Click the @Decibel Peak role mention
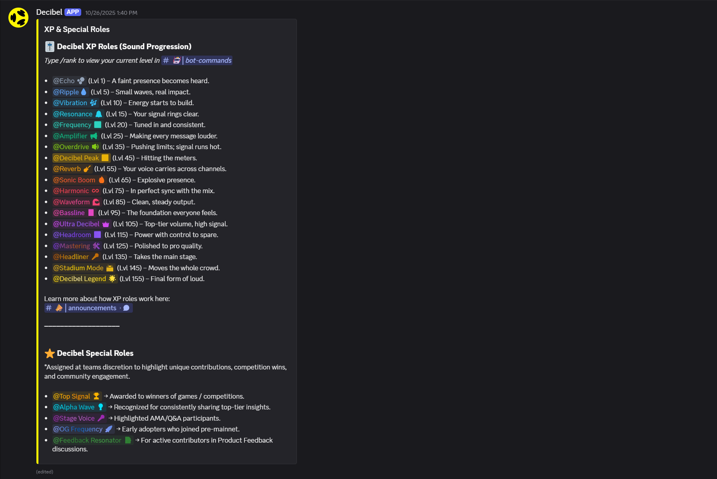Screen dimensions: 717x479 (76, 158)
